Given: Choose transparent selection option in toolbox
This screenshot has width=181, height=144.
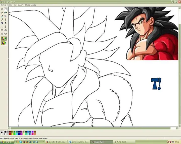Looking at the screenshot, I should tap(4, 43).
